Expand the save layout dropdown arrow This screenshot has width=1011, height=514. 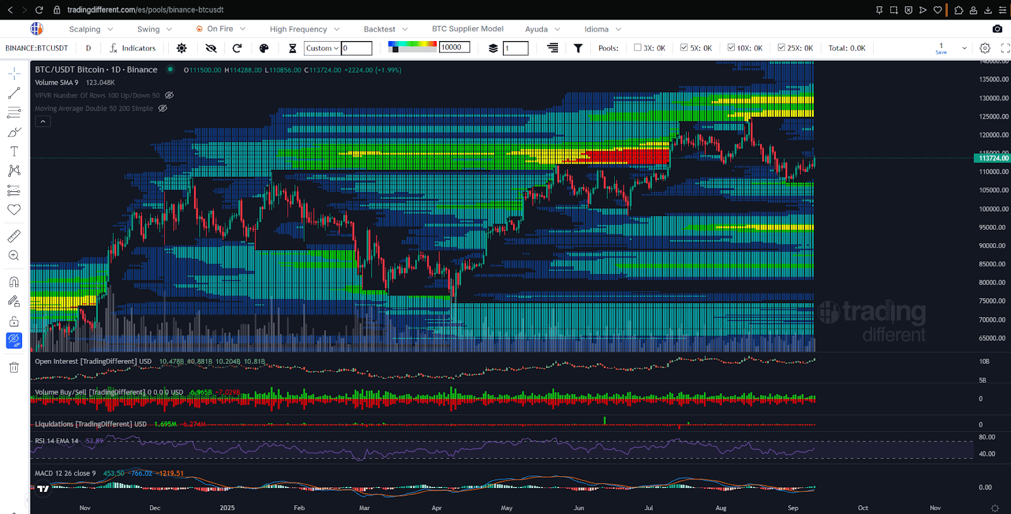coord(964,48)
